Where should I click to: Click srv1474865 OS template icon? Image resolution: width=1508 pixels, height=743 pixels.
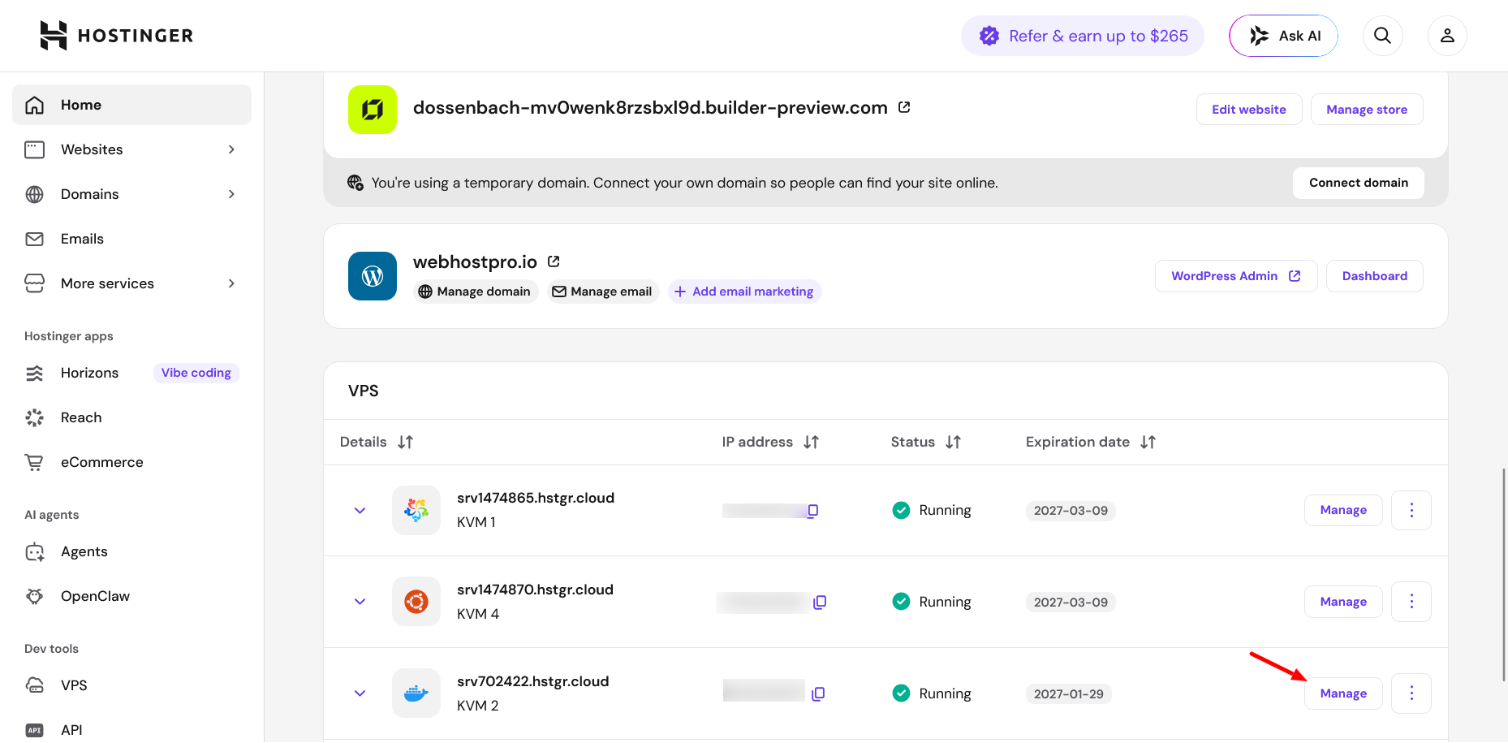click(416, 510)
